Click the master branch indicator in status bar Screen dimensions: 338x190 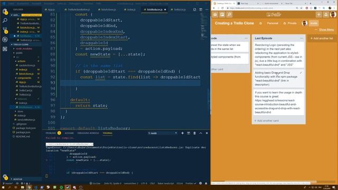tap(7, 184)
